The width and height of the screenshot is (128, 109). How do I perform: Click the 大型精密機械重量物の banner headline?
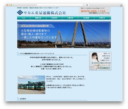pyautogui.click(x=35, y=31)
